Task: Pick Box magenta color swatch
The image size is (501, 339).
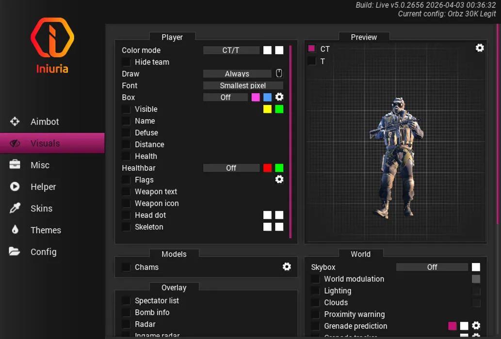Action: click(256, 97)
